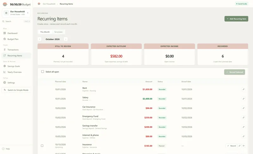Click the Internet & phone $89.00 amount
The width and height of the screenshot is (253, 154).
[x=149, y=136]
